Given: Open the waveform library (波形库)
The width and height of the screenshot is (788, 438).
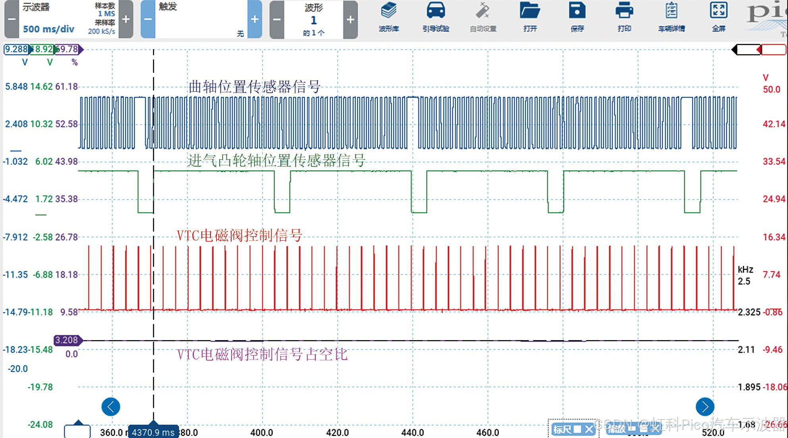Looking at the screenshot, I should (x=388, y=12).
